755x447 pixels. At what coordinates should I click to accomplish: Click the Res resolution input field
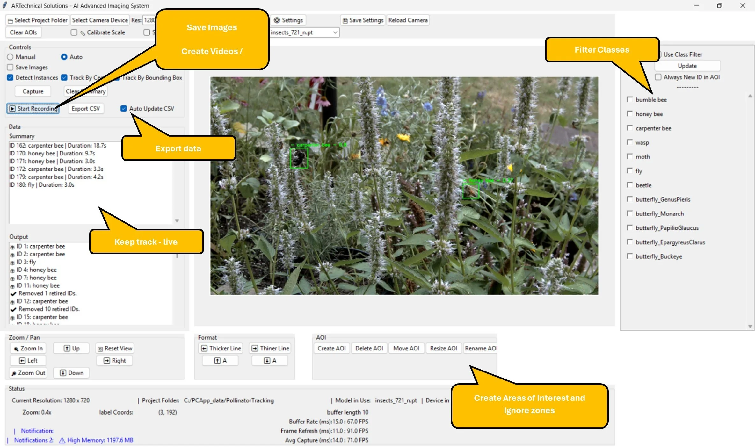(149, 20)
